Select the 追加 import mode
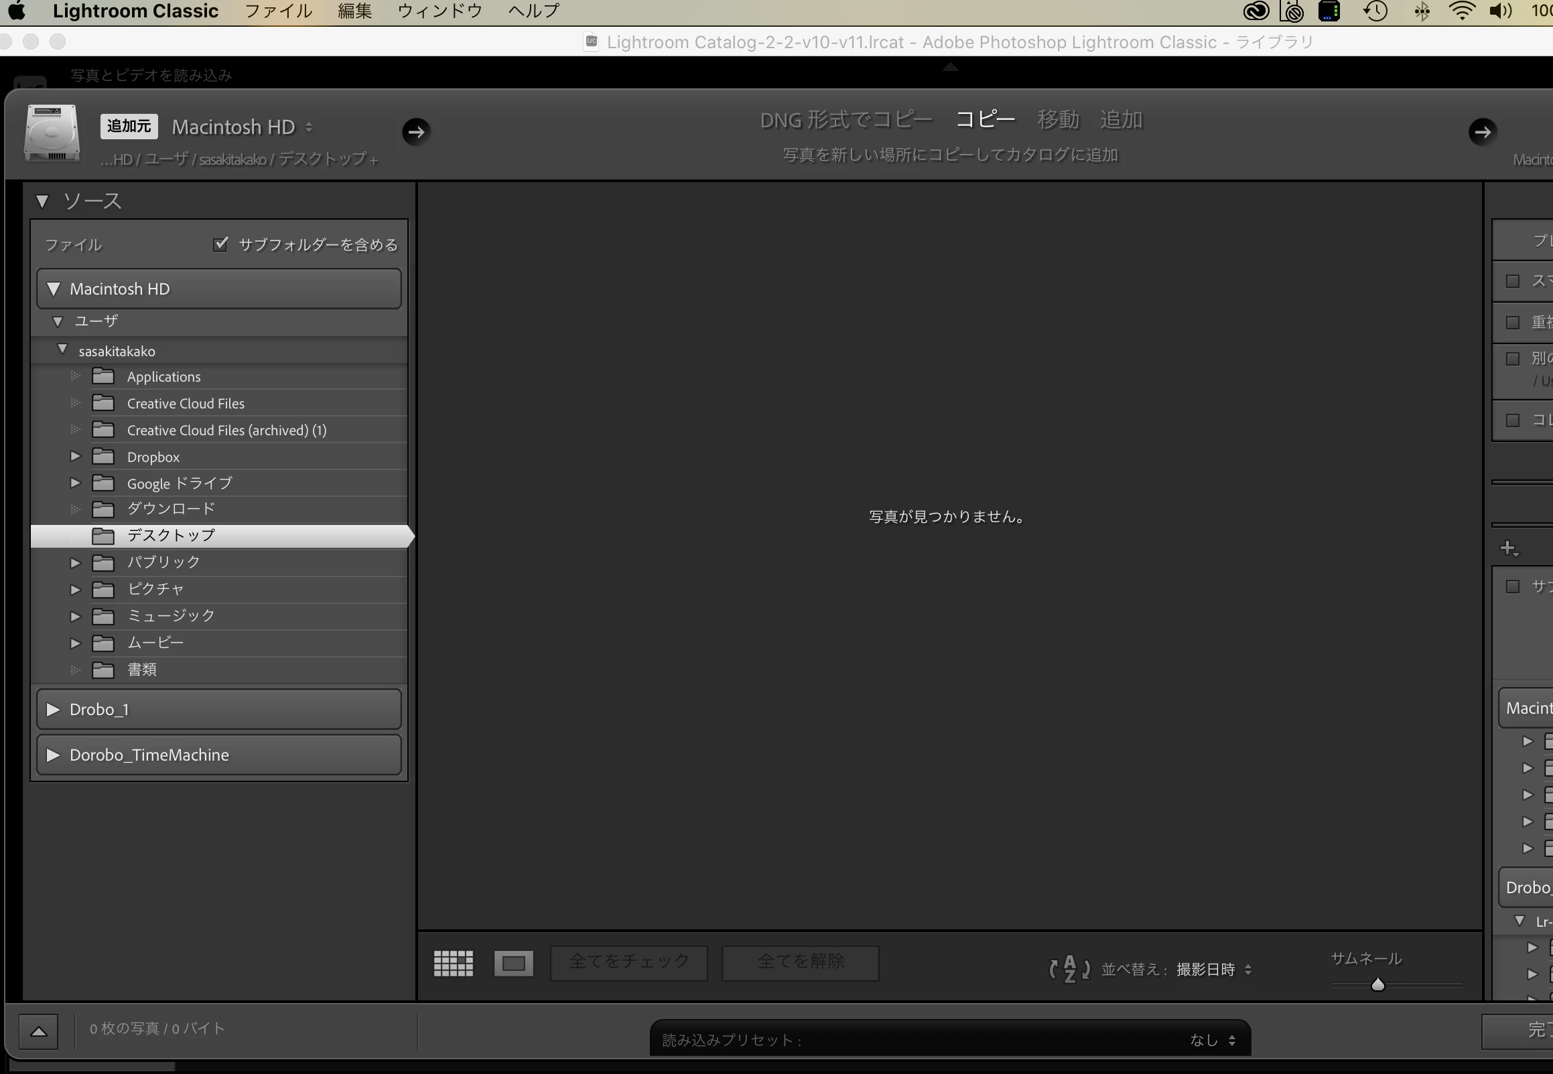The width and height of the screenshot is (1553, 1074). (1121, 120)
